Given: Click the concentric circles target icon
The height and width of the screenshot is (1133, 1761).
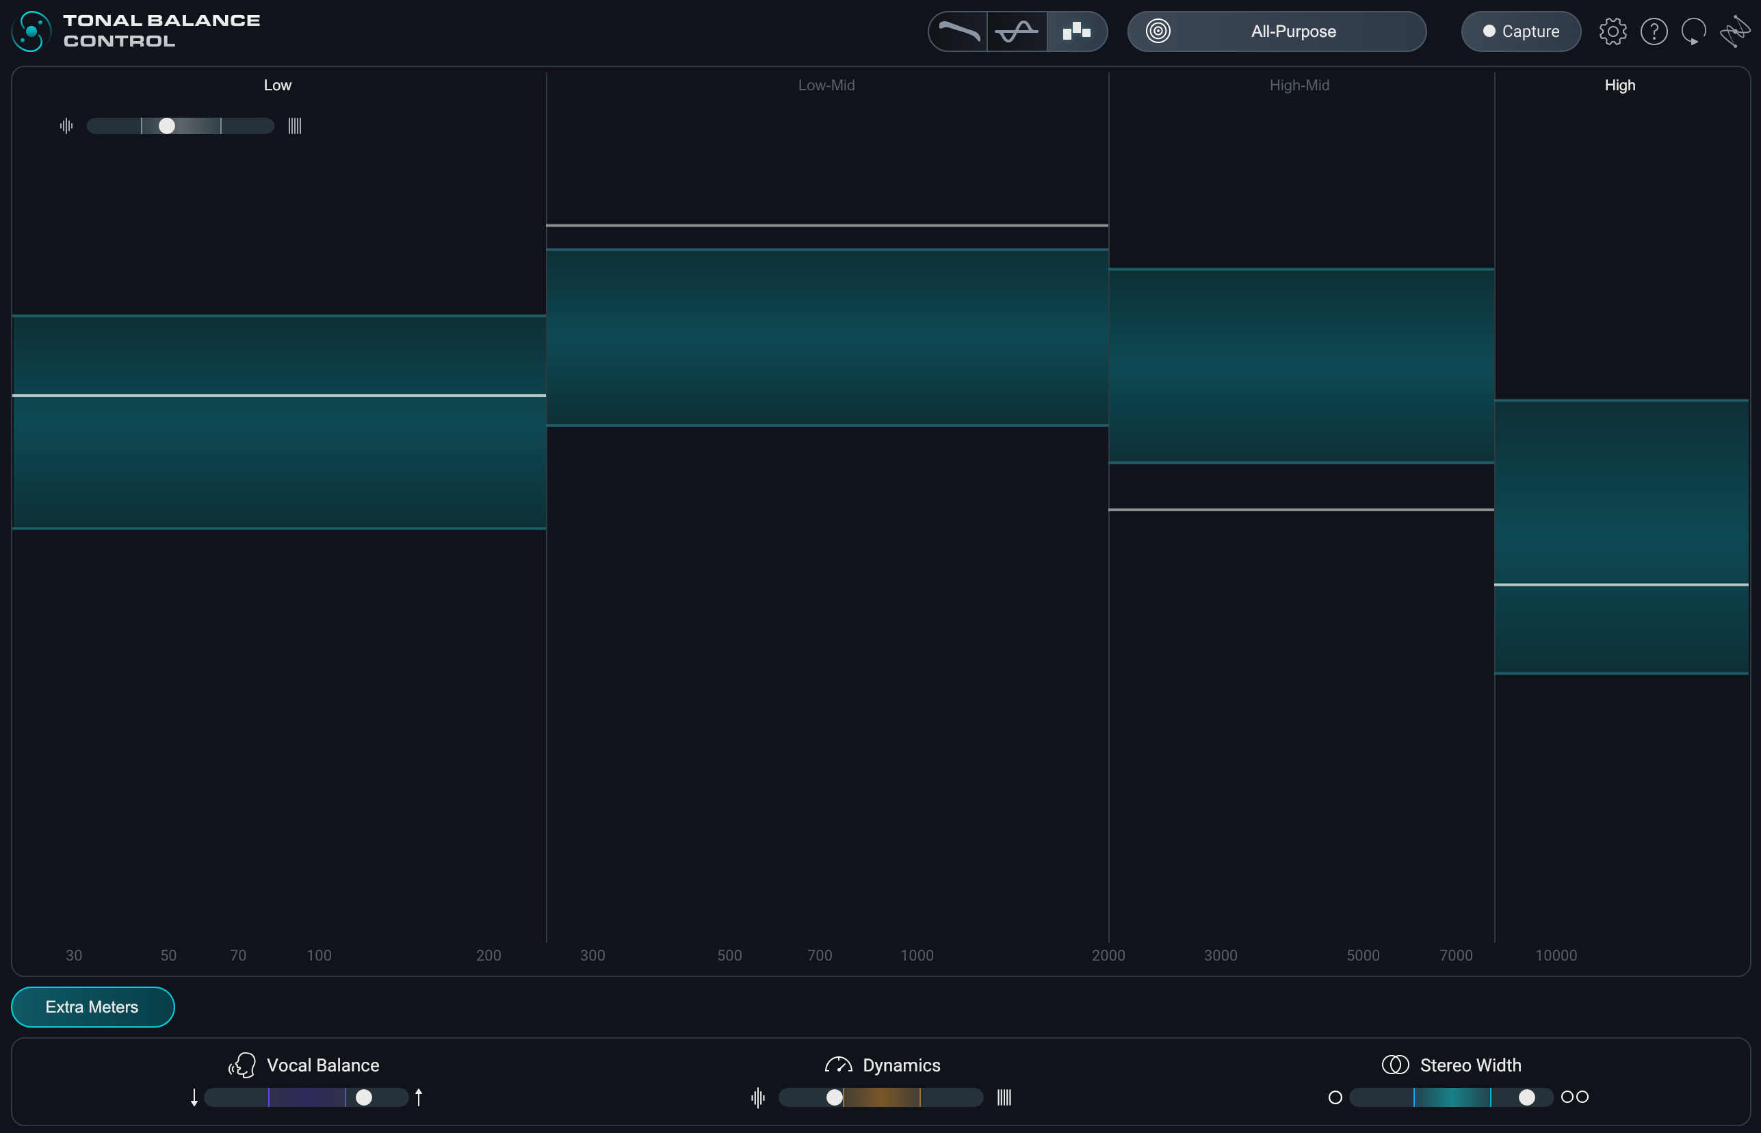Looking at the screenshot, I should (1158, 31).
